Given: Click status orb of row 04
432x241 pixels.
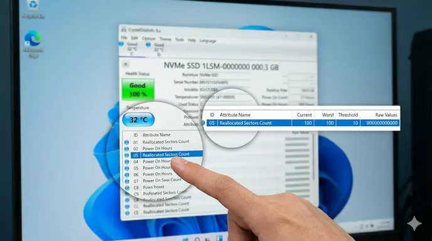Looking at the screenshot, I should (127, 162).
